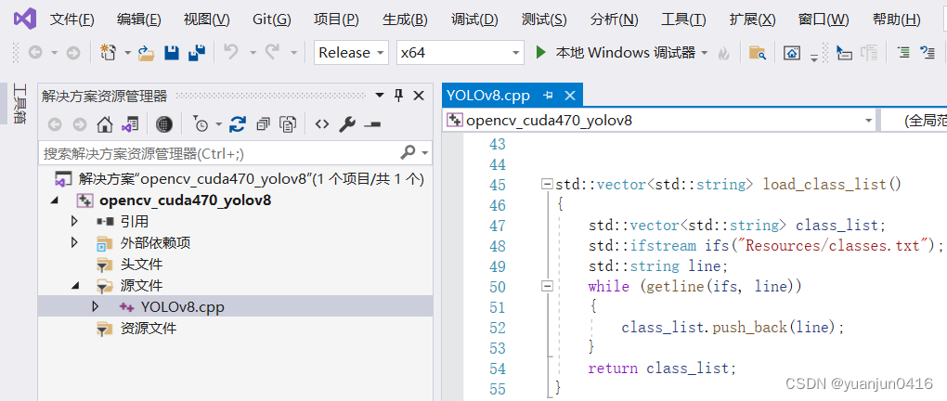Image resolution: width=947 pixels, height=401 pixels.
Task: Open the 文件(F) menu
Action: pos(71,19)
